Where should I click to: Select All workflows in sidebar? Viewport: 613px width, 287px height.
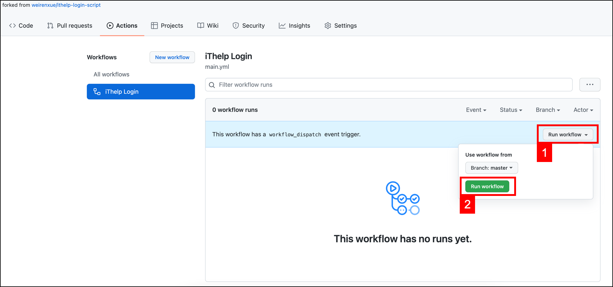point(111,74)
